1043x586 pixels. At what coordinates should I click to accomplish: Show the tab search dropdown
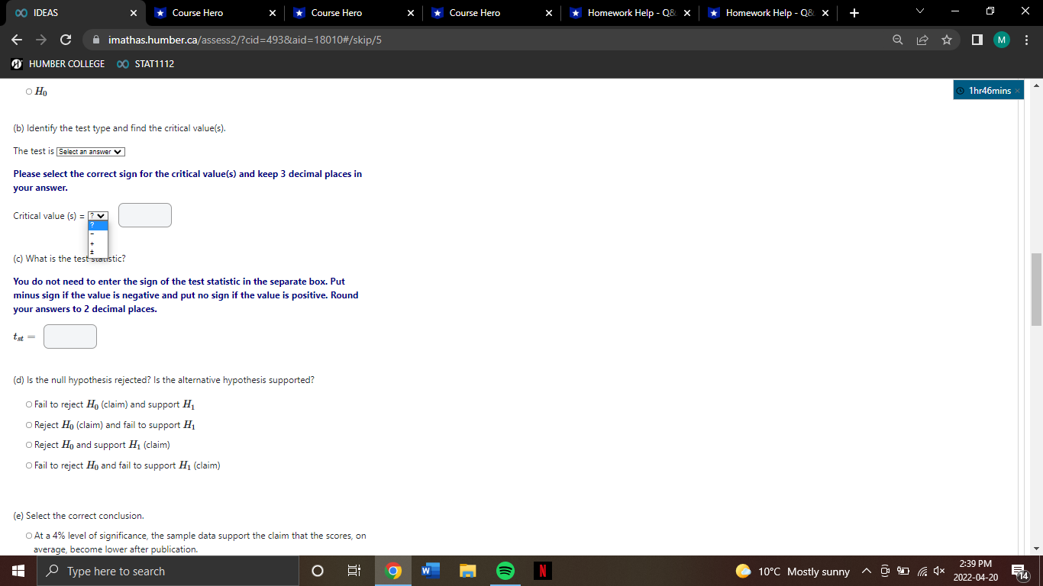click(919, 12)
